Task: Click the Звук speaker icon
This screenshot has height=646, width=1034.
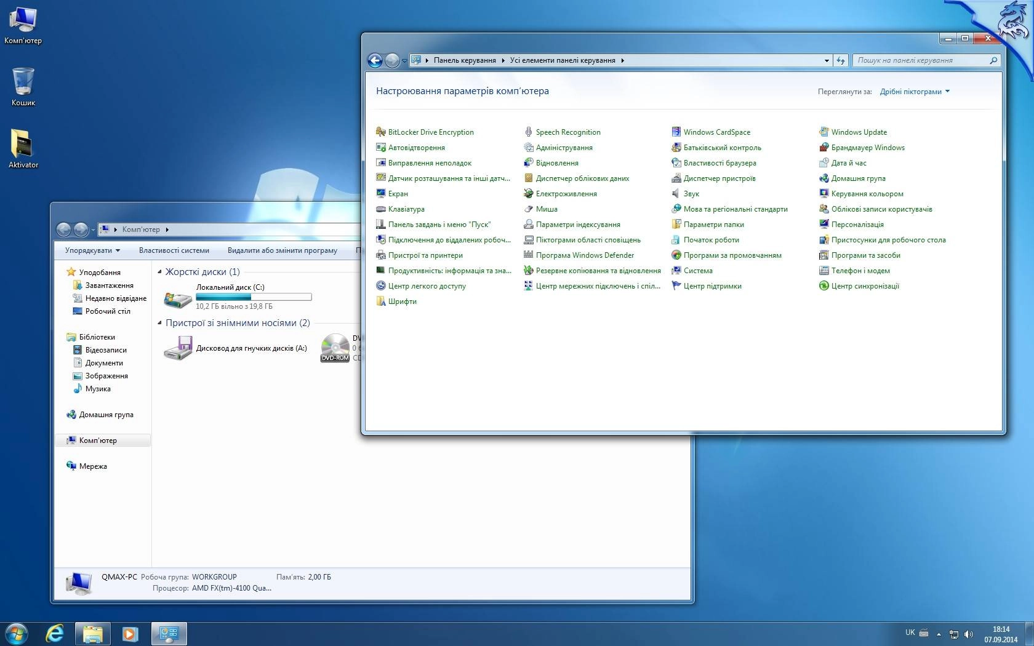Action: [676, 193]
